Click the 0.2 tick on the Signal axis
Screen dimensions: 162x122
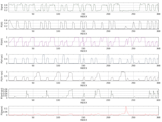[6, 10]
